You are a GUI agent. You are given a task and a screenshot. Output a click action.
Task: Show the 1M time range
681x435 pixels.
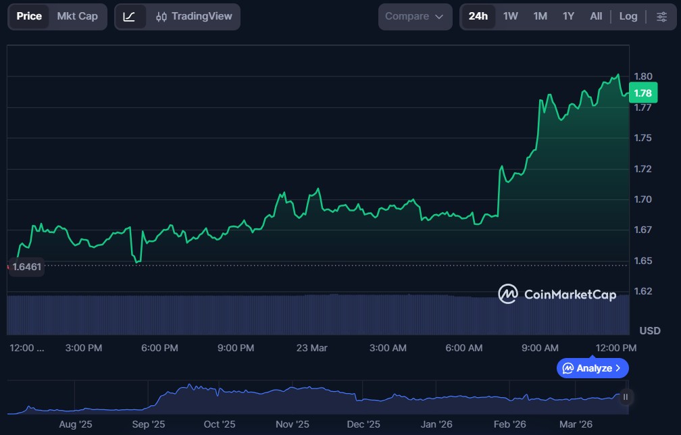[540, 16]
